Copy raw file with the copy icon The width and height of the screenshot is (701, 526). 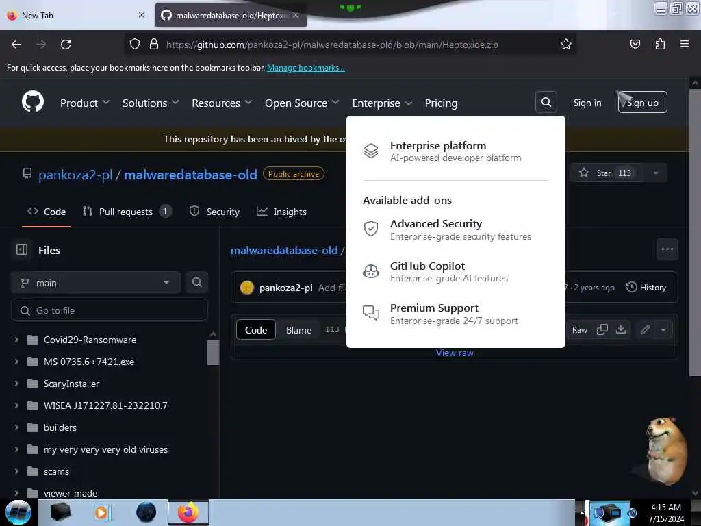(602, 329)
